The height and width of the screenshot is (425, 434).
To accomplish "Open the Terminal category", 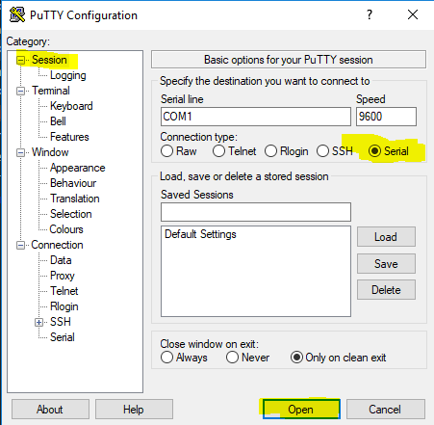I will 51,91.
